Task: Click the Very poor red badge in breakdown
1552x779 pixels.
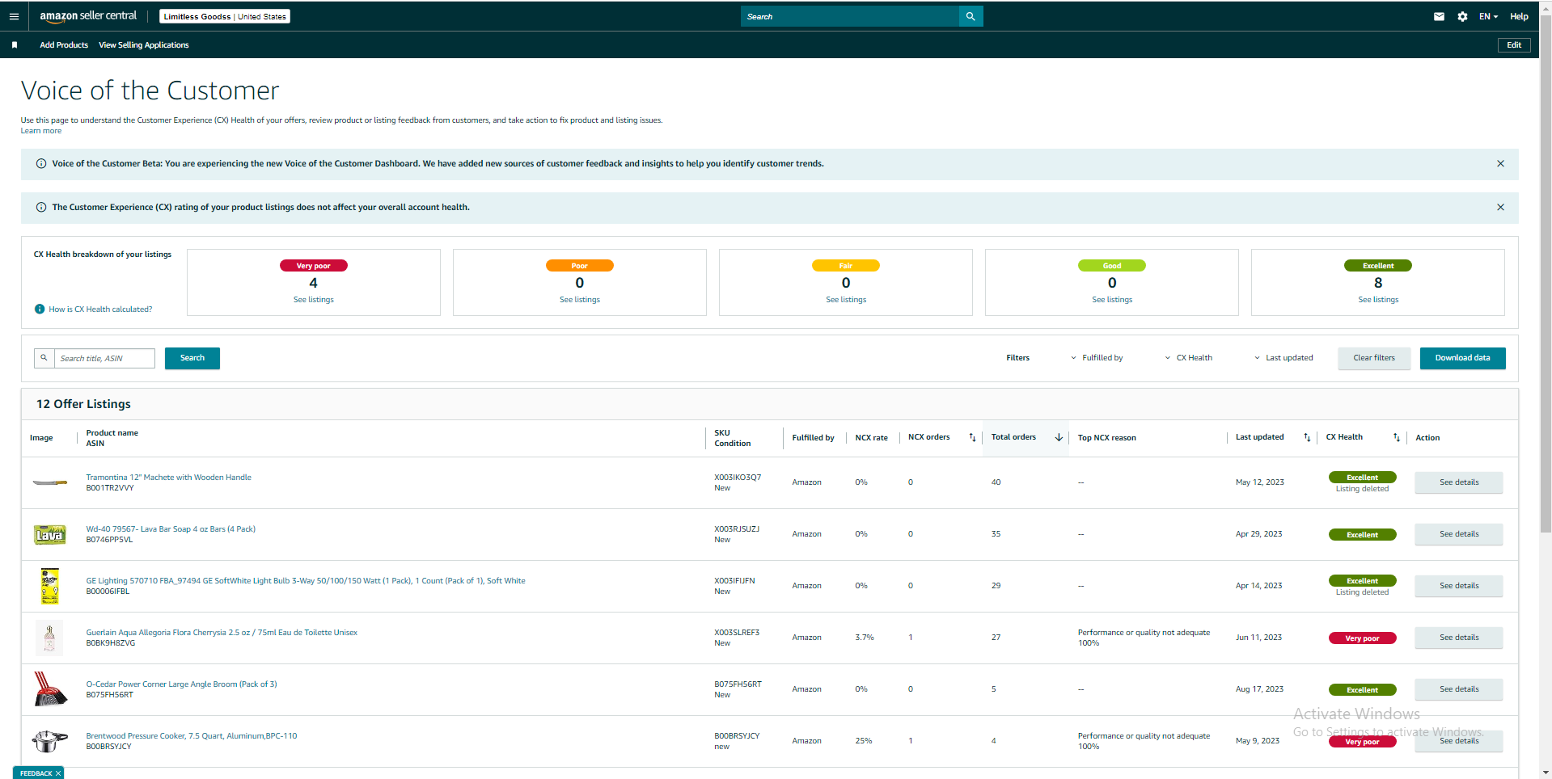Action: coord(314,266)
